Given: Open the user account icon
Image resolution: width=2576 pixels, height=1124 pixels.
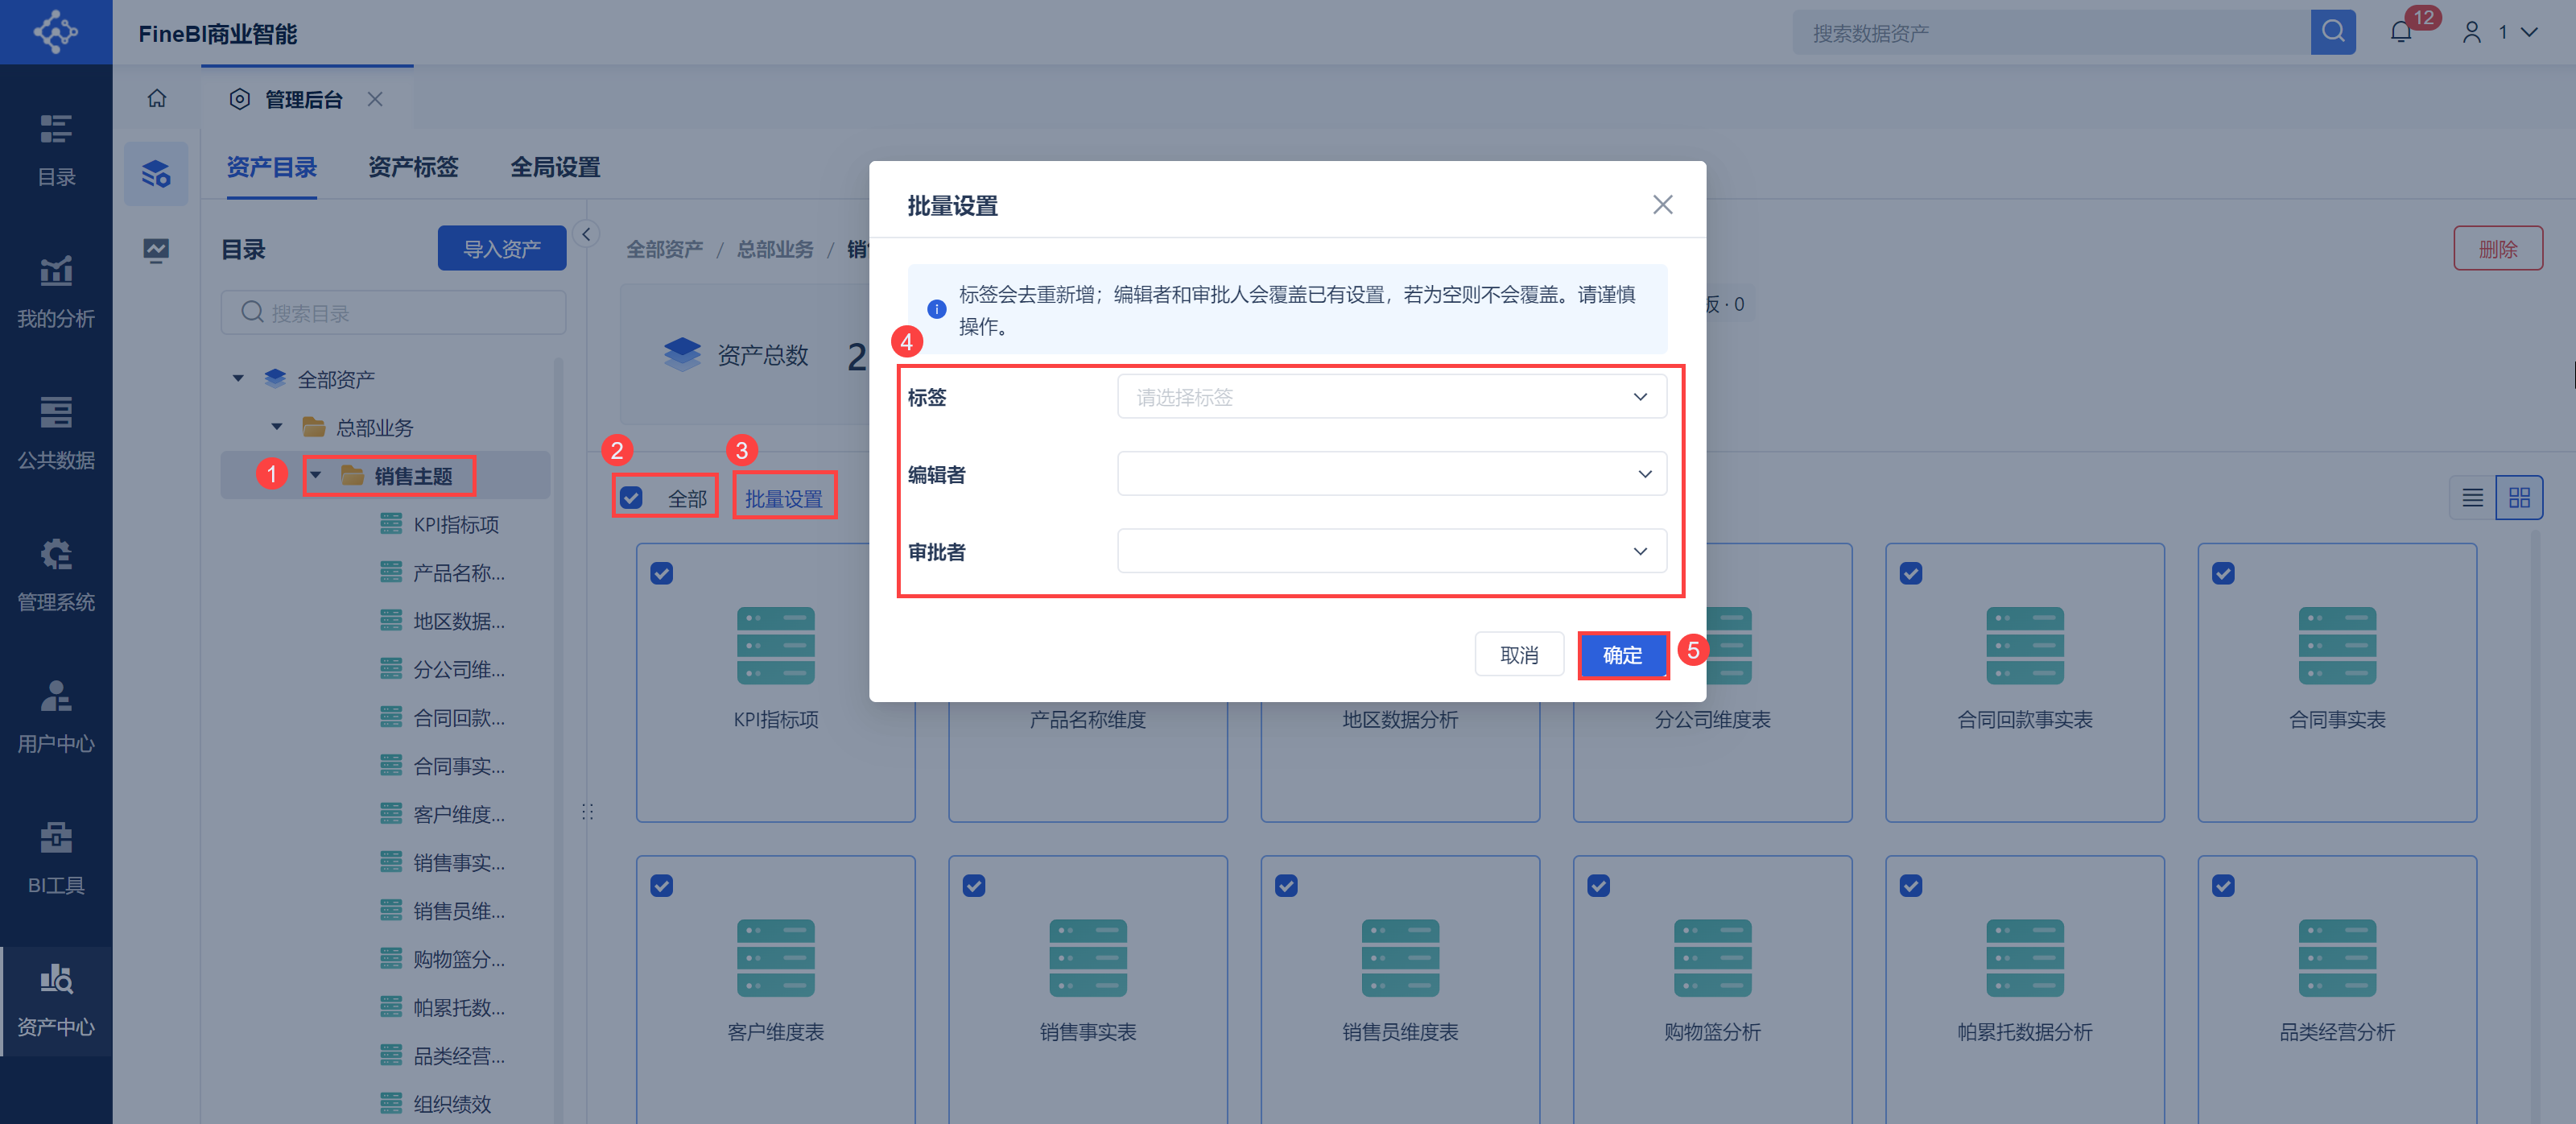Looking at the screenshot, I should pos(2472,32).
